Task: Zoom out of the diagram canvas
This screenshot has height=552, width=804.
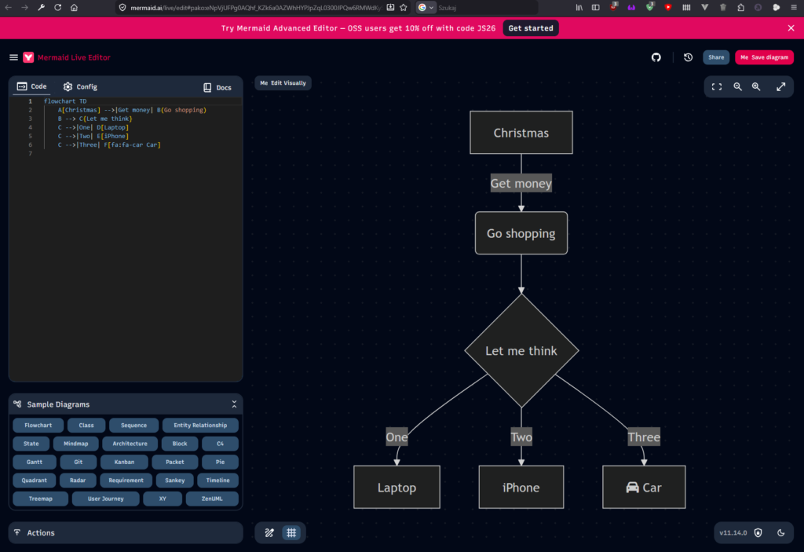Action: (x=737, y=87)
